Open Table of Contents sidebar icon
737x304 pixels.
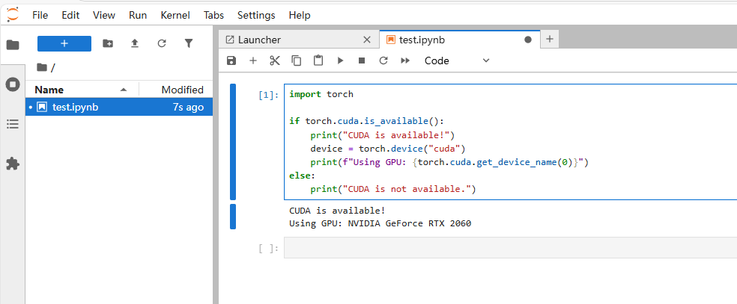coord(13,124)
